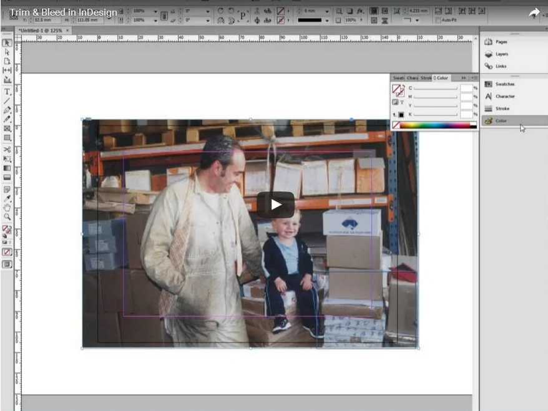The image size is (548, 411).
Task: Select the Selection tool arrow
Action: 7,43
